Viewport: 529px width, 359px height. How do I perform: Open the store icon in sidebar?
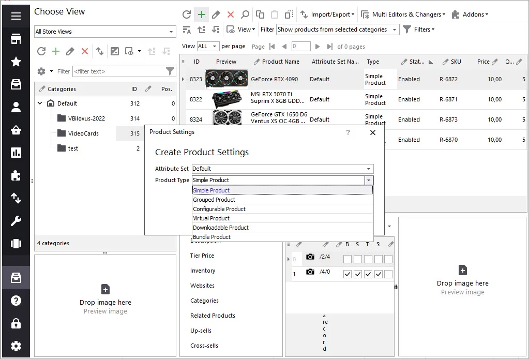tap(16, 39)
